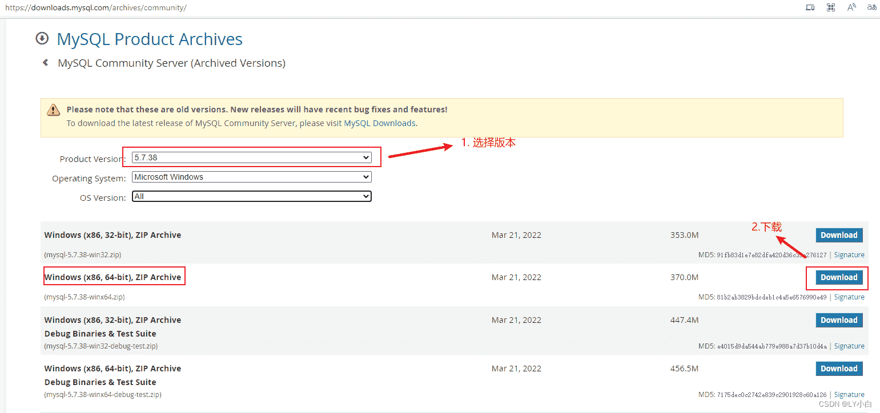The image size is (880, 413).
Task: Open the Product Version dropdown showing 5.7.38
Action: [252, 157]
